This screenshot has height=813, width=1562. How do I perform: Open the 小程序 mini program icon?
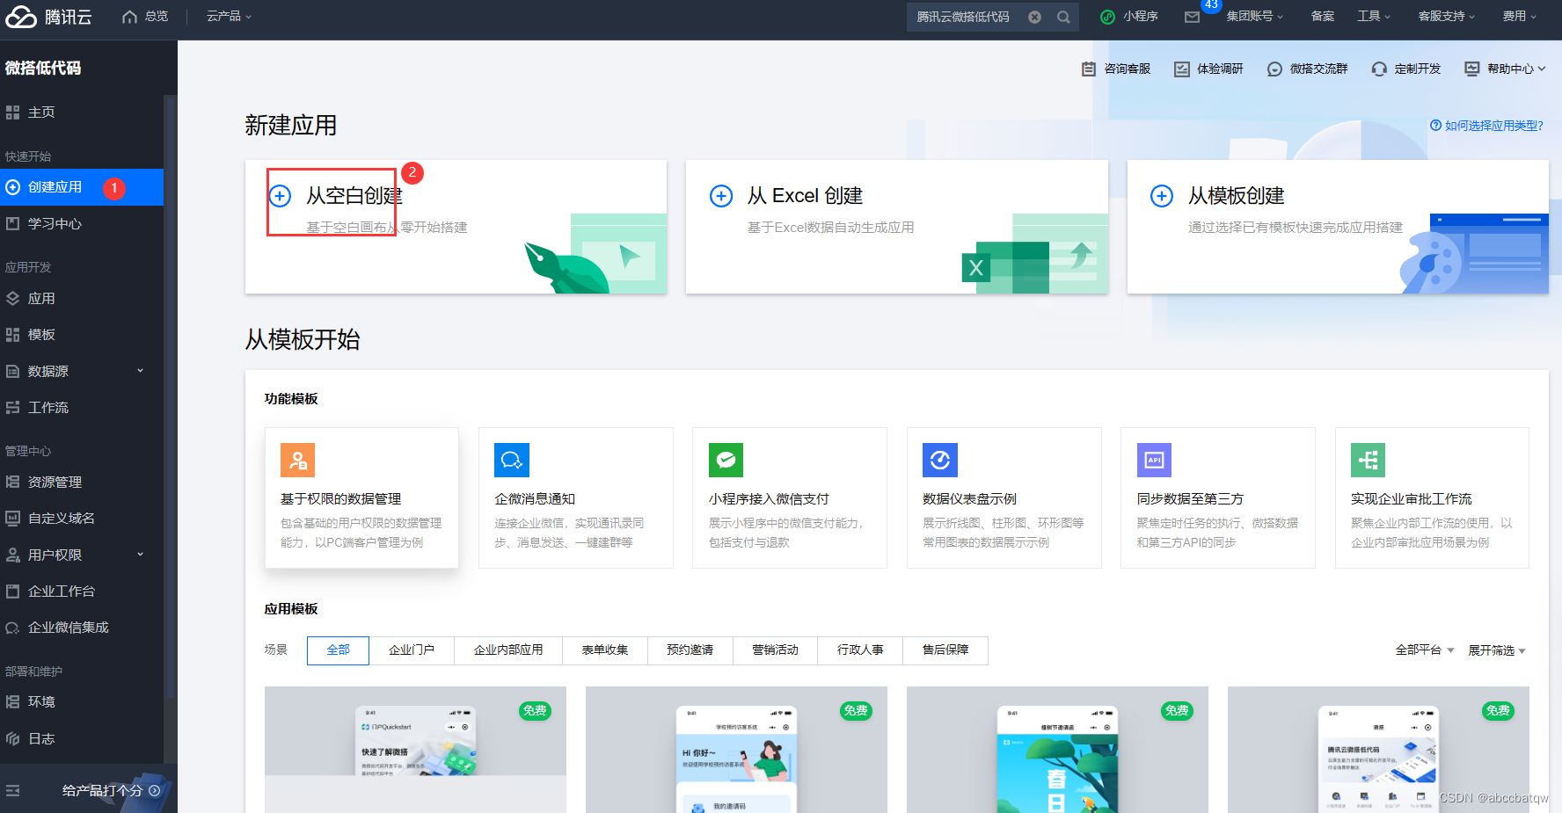coord(1108,17)
